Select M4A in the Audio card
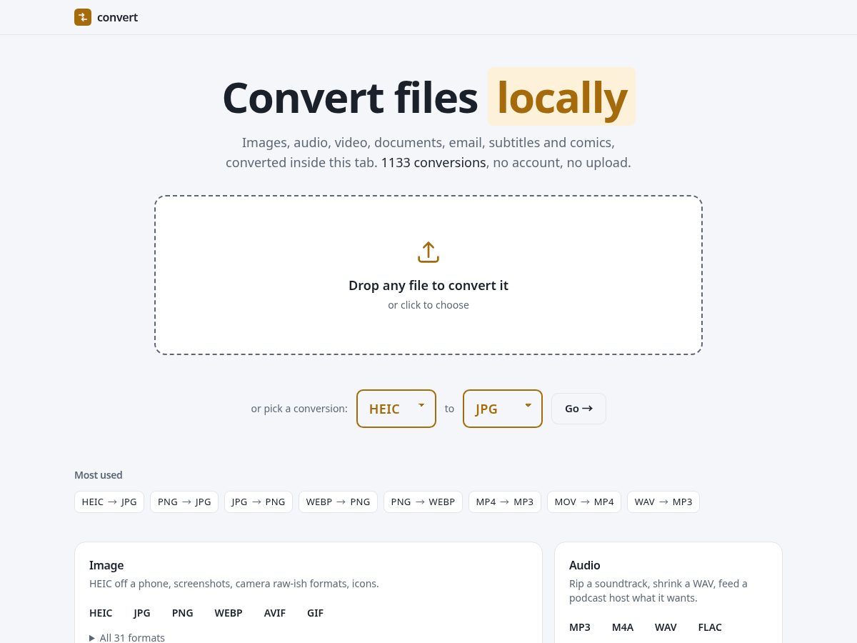 (x=623, y=627)
